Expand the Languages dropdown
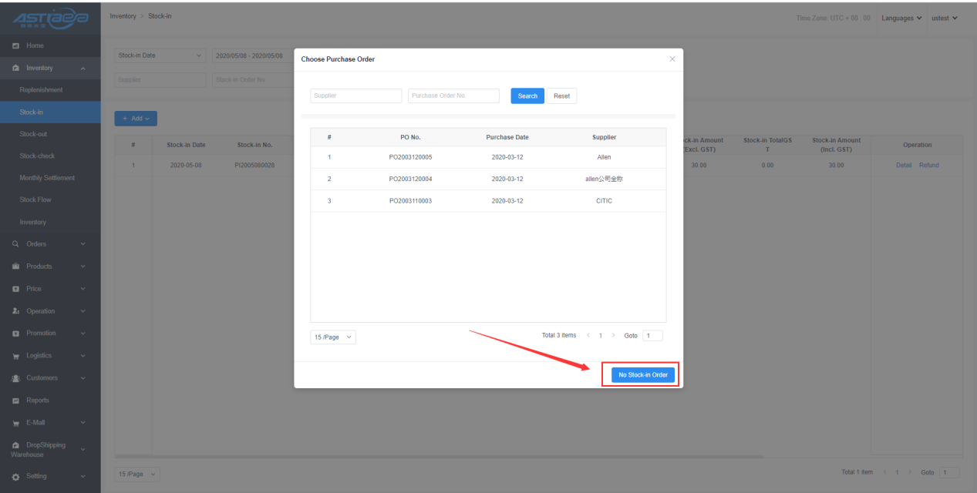 [x=901, y=18]
